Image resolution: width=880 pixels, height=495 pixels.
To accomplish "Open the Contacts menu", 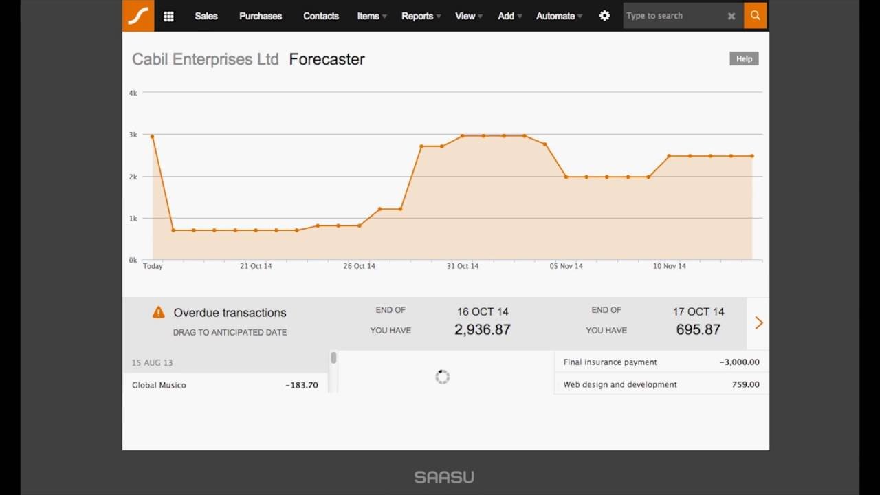I will pyautogui.click(x=321, y=16).
